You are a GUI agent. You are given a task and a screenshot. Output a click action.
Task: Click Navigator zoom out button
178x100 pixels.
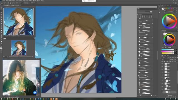click(8, 57)
